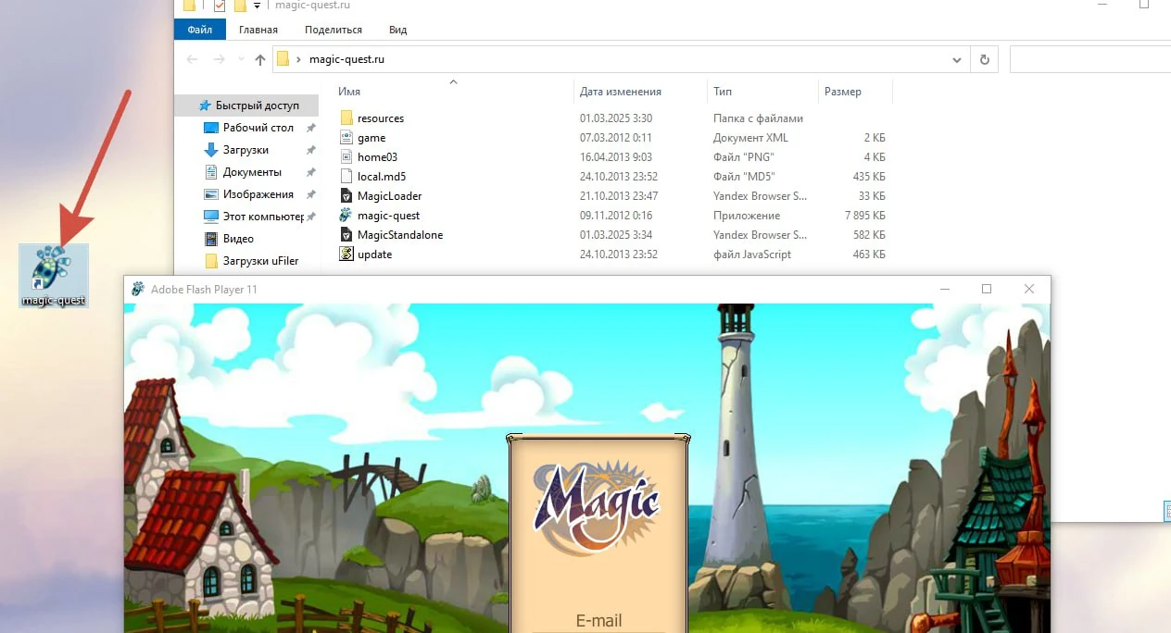Click the Video sidebar icon

[210, 239]
